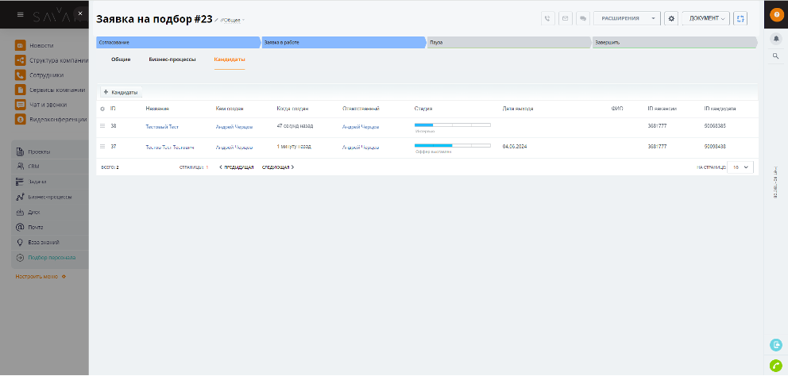Click the phone call icon in header
Image resolution: width=788 pixels, height=376 pixels.
coord(547,18)
